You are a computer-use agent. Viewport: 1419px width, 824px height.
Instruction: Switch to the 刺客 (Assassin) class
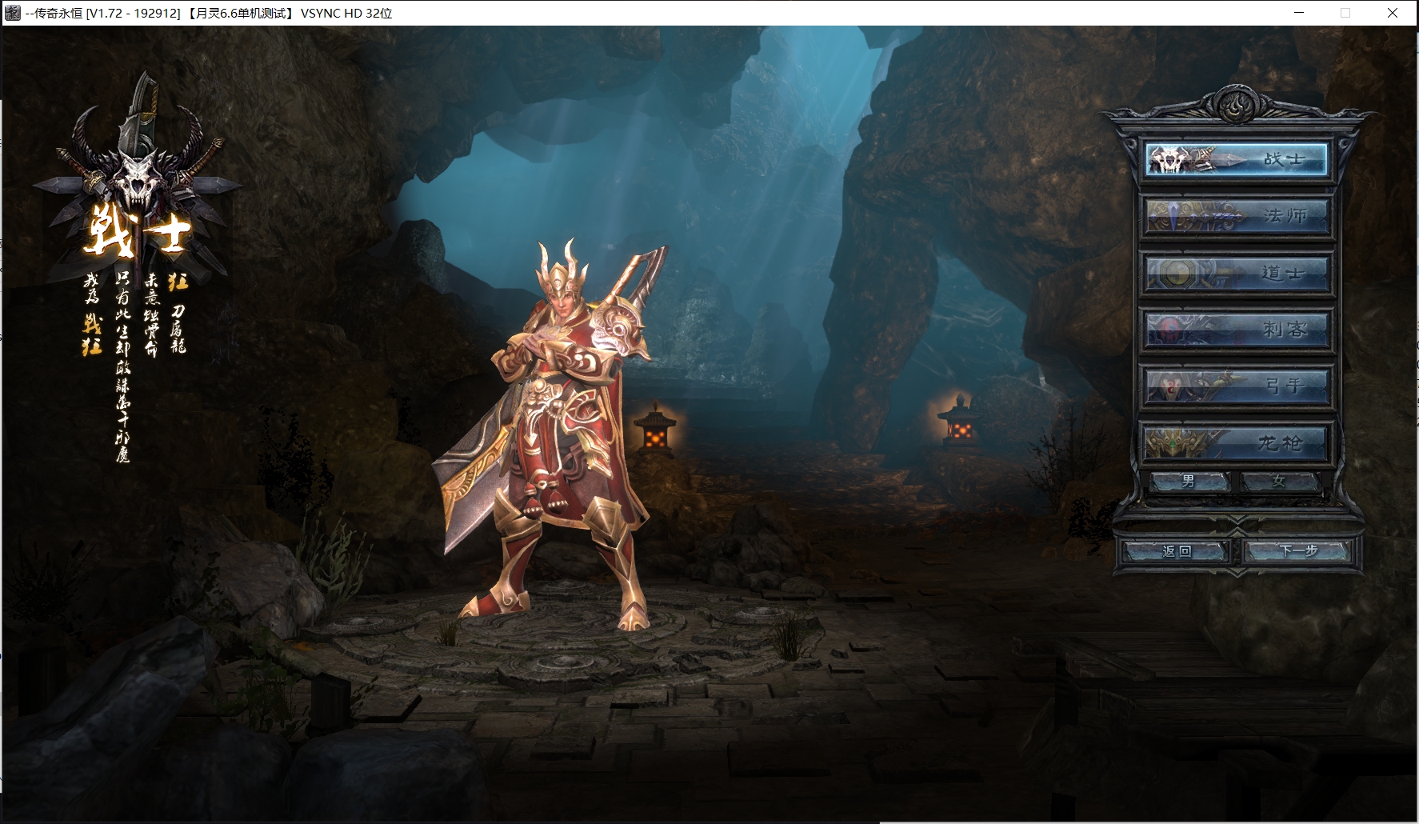(1237, 329)
